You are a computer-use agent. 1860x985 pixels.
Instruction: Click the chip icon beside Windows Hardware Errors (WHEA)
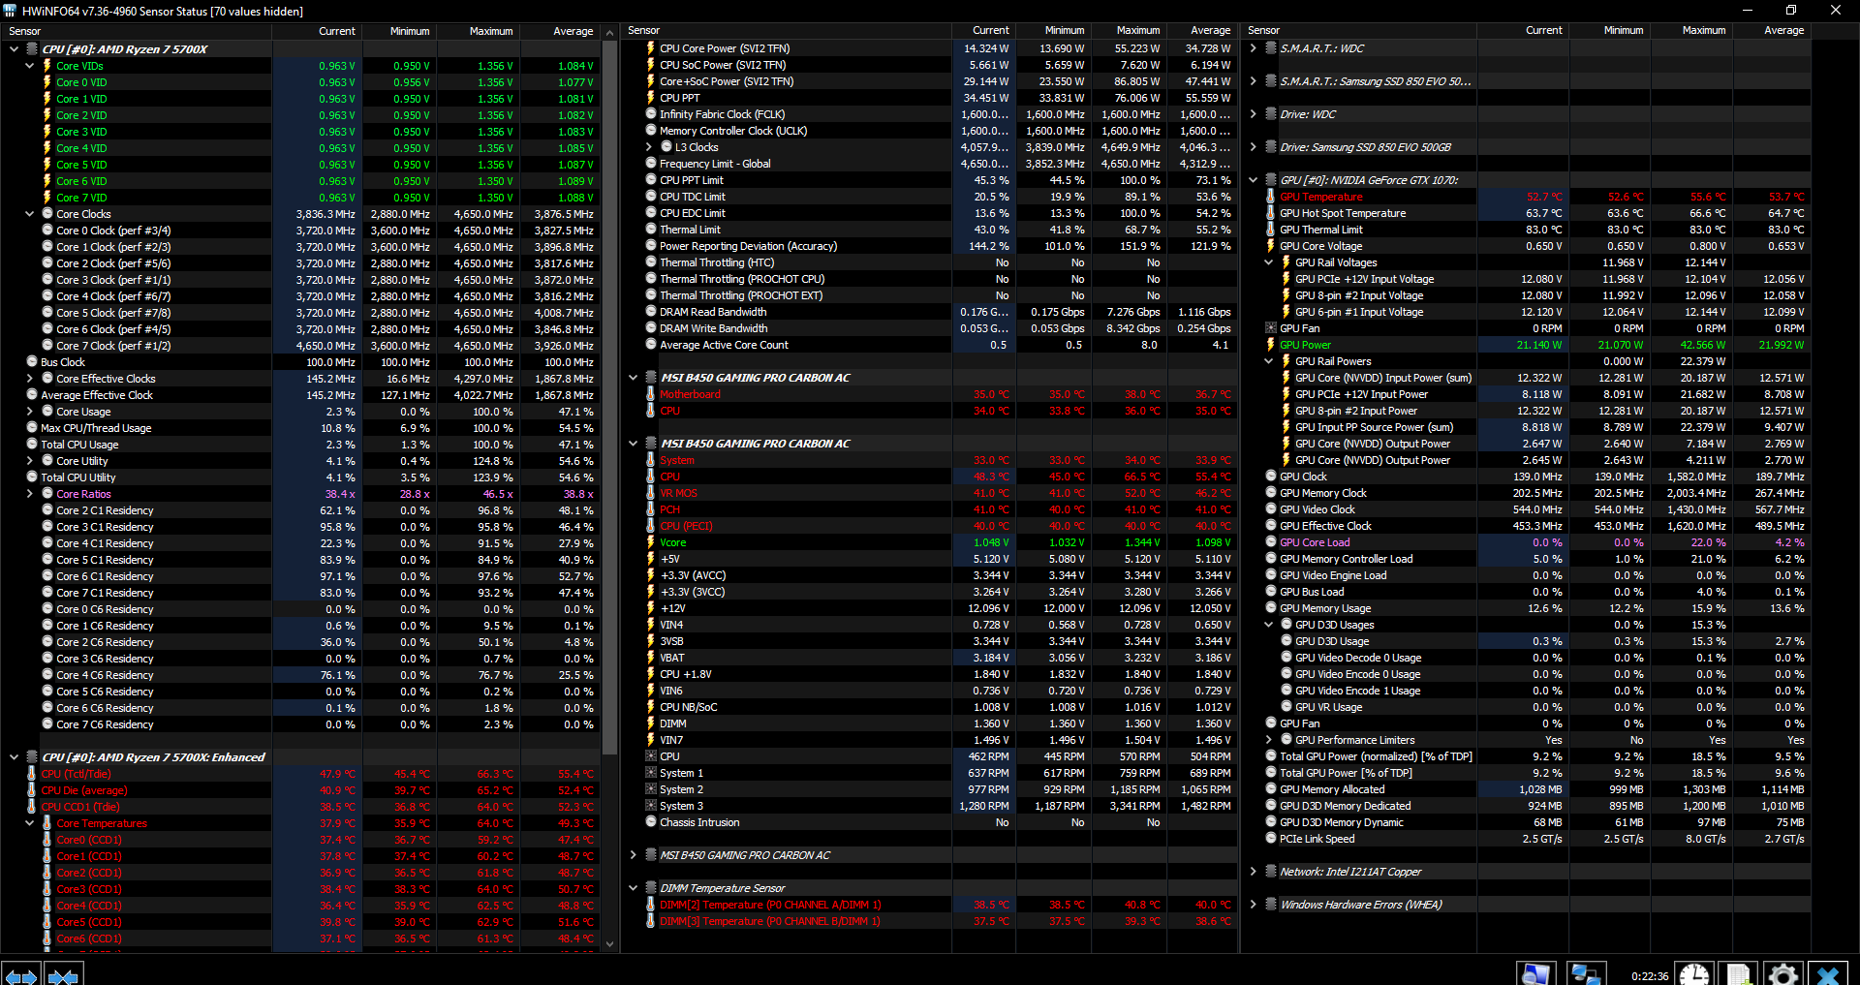point(1271,905)
